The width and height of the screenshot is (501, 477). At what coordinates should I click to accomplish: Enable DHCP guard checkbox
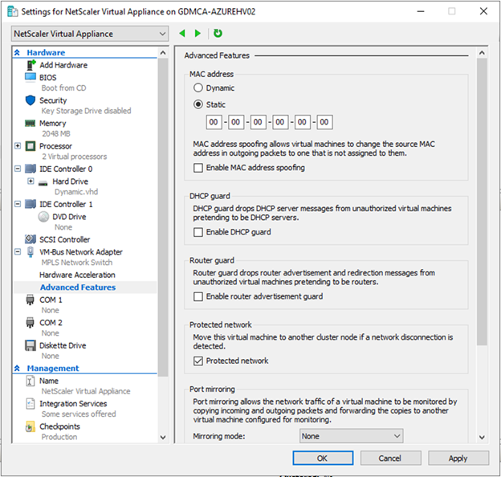[x=198, y=232]
